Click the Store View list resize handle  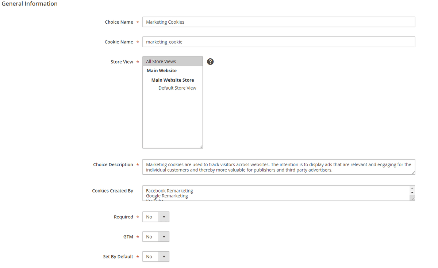[200, 146]
